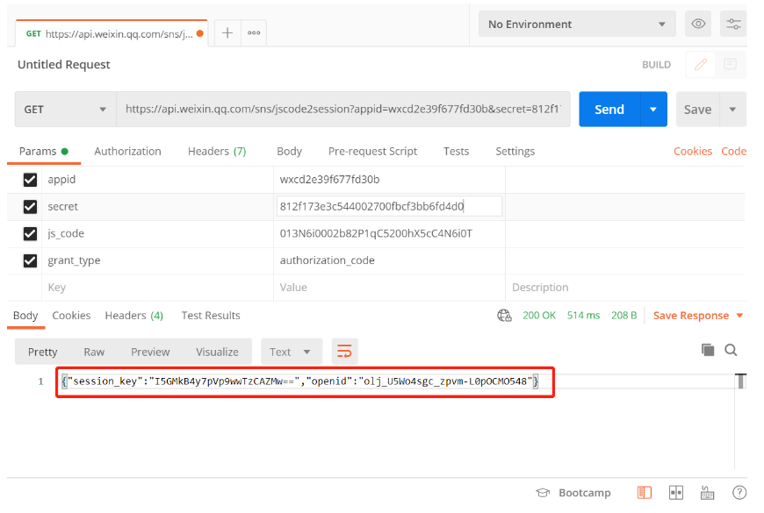Click the Untitled Request title

64,65
